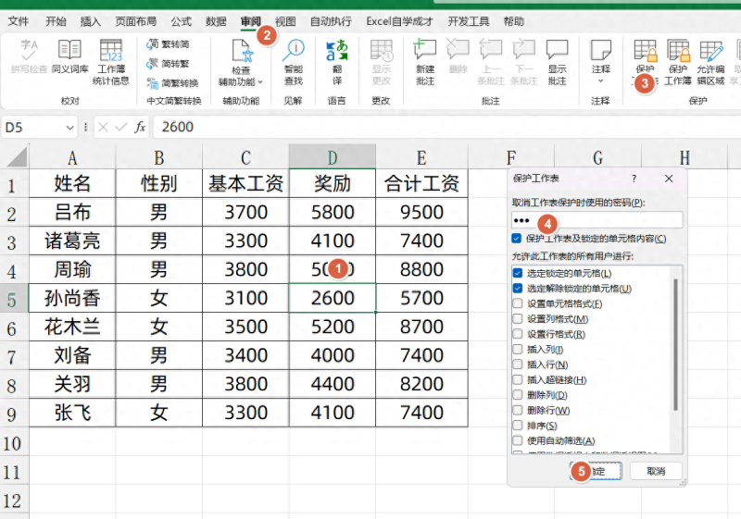Open 工作簿统计信息 workbook statistics

[111, 61]
